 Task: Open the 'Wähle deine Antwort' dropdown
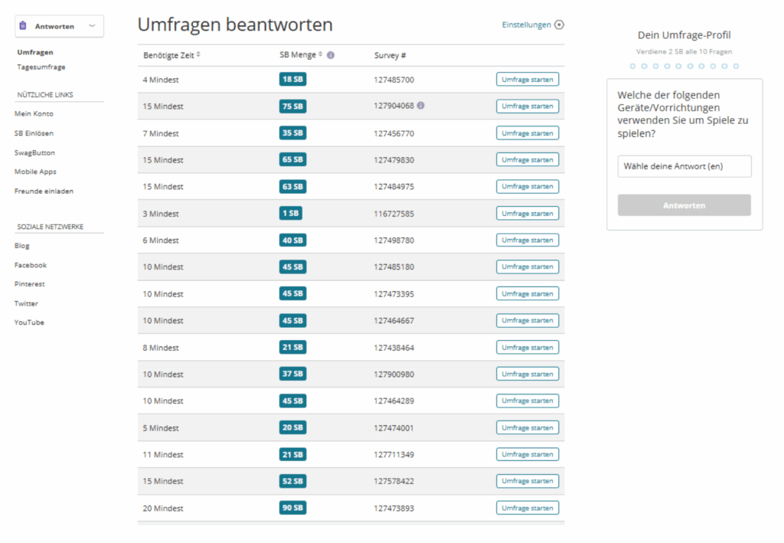(684, 166)
